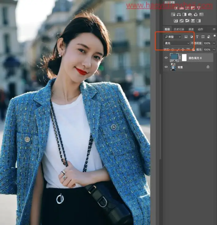
Task: Add a Posterize adjustment layer
Action: tap(182, 21)
